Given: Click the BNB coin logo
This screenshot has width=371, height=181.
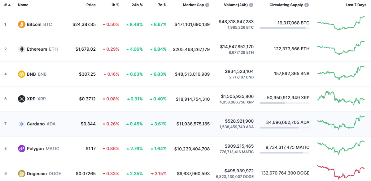Looking at the screenshot, I should (x=22, y=74).
